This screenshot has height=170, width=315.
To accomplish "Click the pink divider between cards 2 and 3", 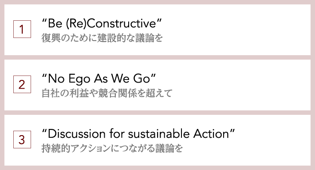I will (x=157, y=113).
